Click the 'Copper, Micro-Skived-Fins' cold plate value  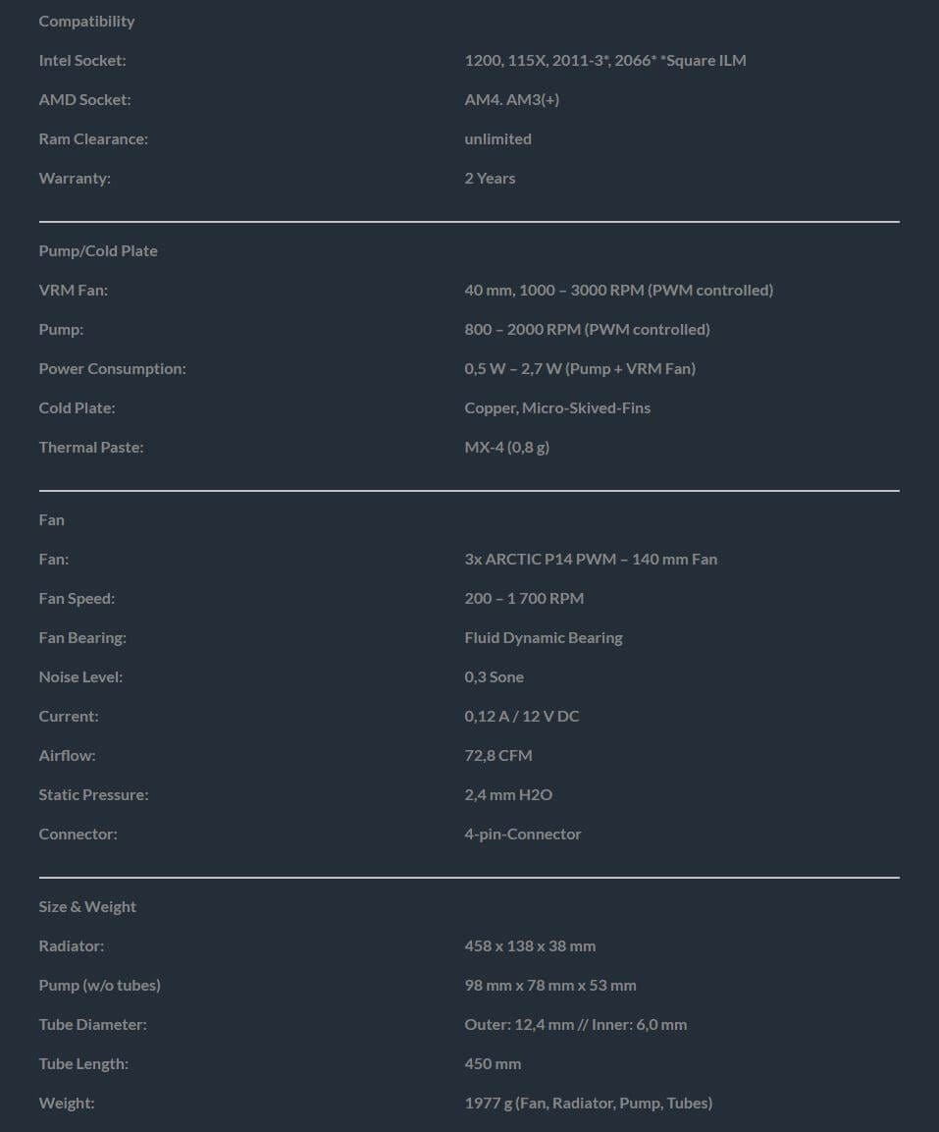pyautogui.click(x=557, y=407)
